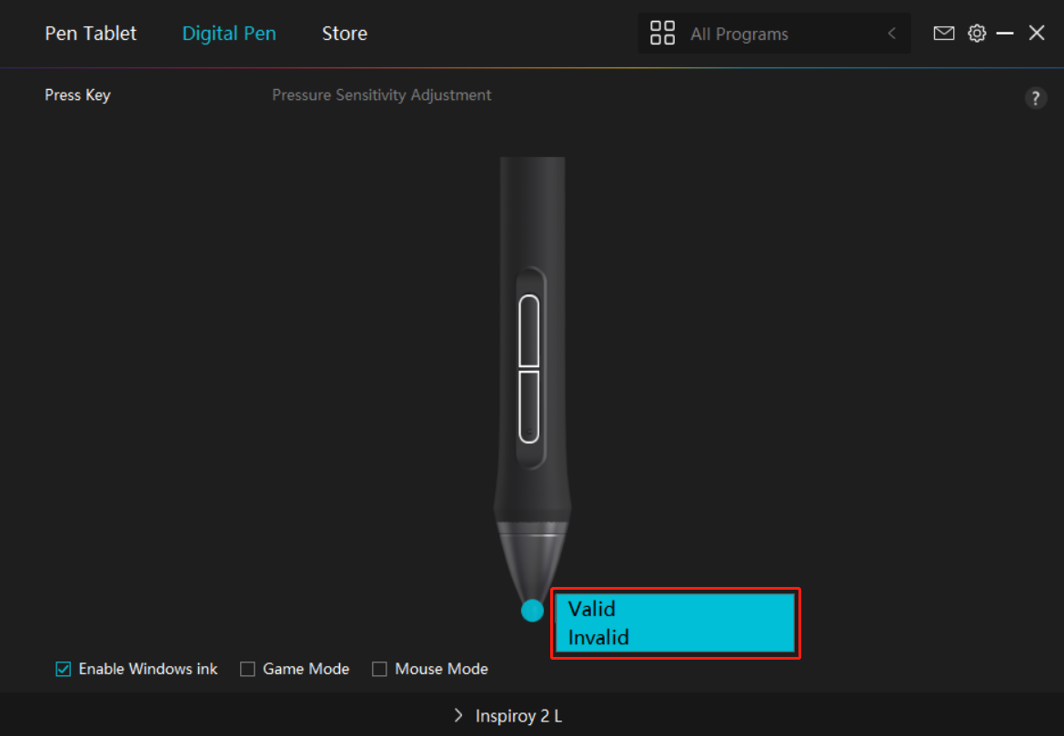
Task: Minimize the window
Action: point(1005,34)
